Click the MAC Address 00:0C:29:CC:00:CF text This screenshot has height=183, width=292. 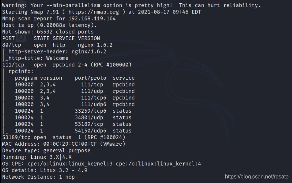[x=50, y=144]
